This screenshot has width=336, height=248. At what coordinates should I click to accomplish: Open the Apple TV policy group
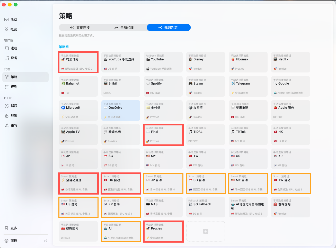[78, 135]
